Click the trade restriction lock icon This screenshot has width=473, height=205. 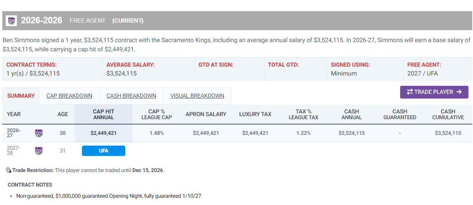pos(8,170)
